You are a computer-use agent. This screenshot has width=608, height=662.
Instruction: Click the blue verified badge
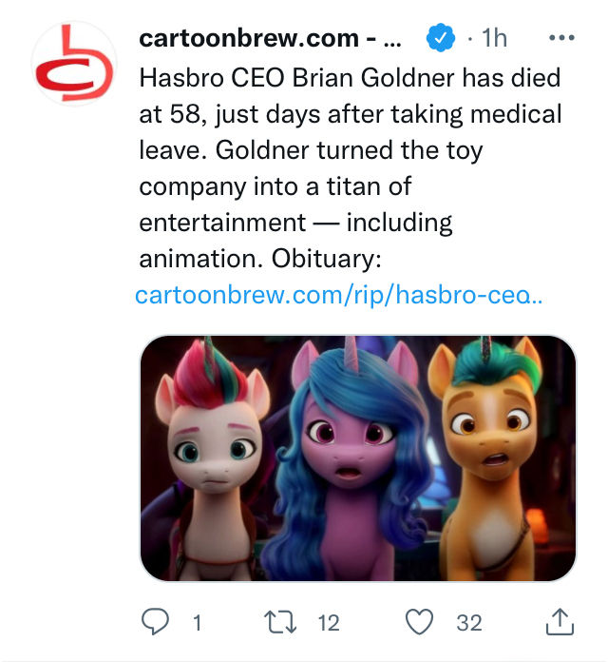(439, 39)
